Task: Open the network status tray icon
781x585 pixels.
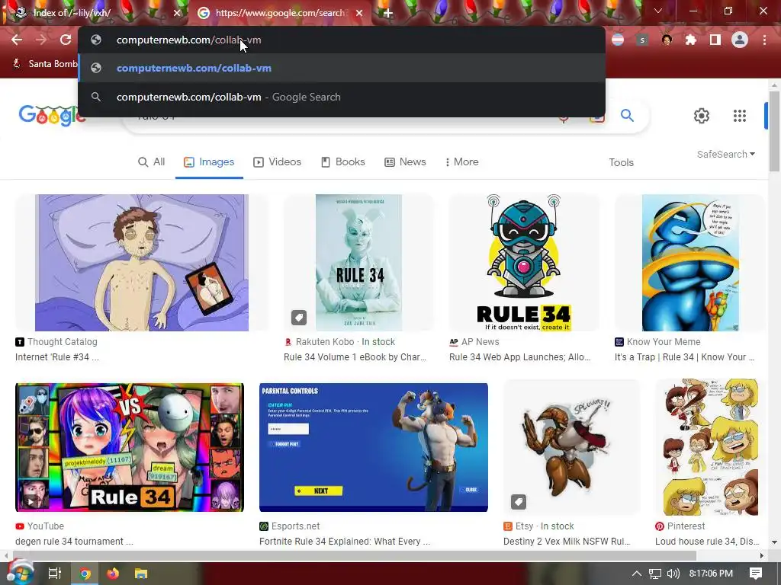Action: coord(655,574)
